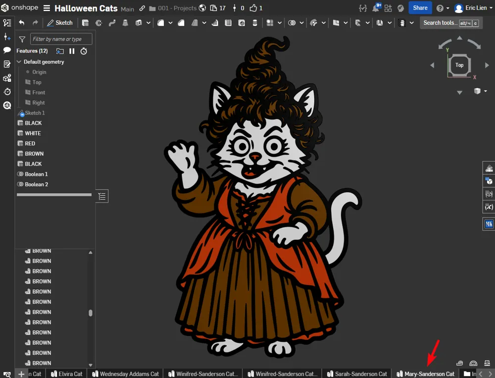Start a new Sketch
This screenshot has width=495, height=378.
(x=60, y=23)
